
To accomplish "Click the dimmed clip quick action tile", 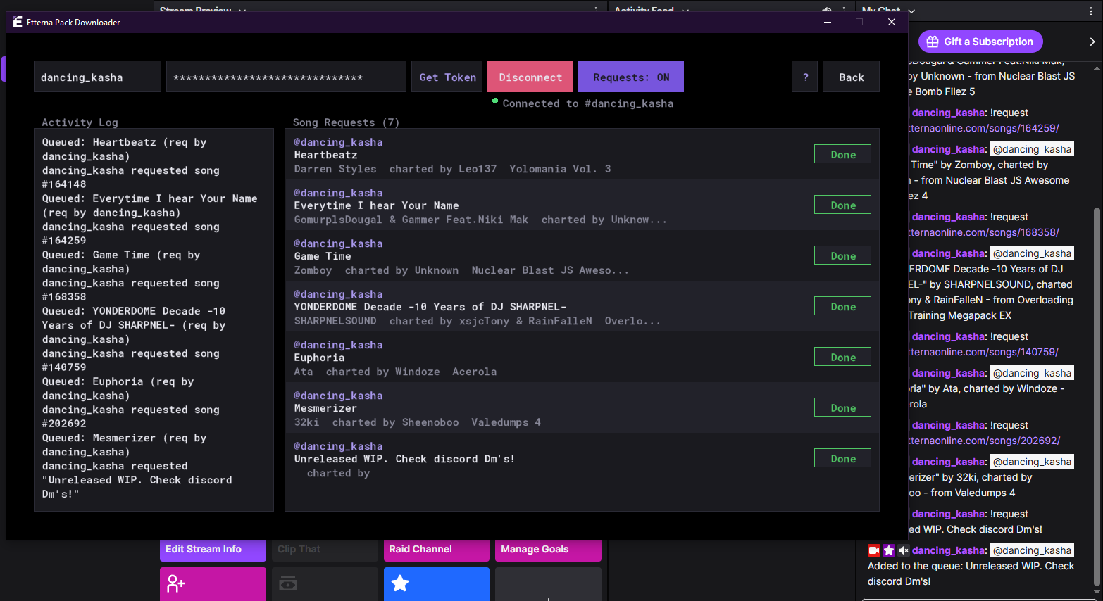I will 325,584.
